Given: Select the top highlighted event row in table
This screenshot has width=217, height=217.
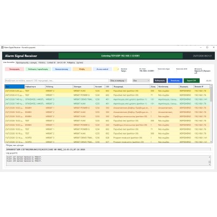Looking at the screenshot, I should [107, 91].
